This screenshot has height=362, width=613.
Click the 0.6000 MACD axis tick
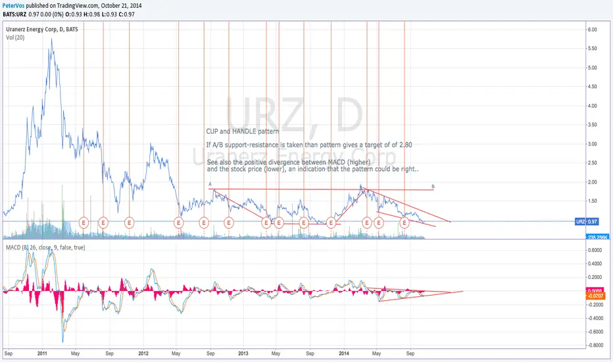[x=595, y=250]
